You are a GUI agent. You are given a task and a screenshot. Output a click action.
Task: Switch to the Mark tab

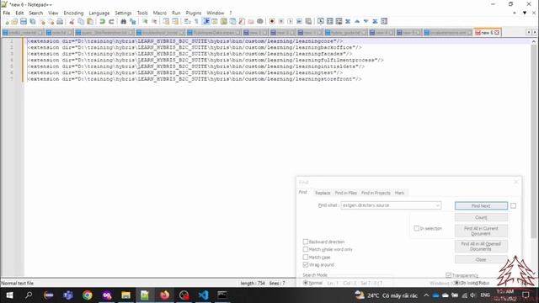(x=399, y=193)
